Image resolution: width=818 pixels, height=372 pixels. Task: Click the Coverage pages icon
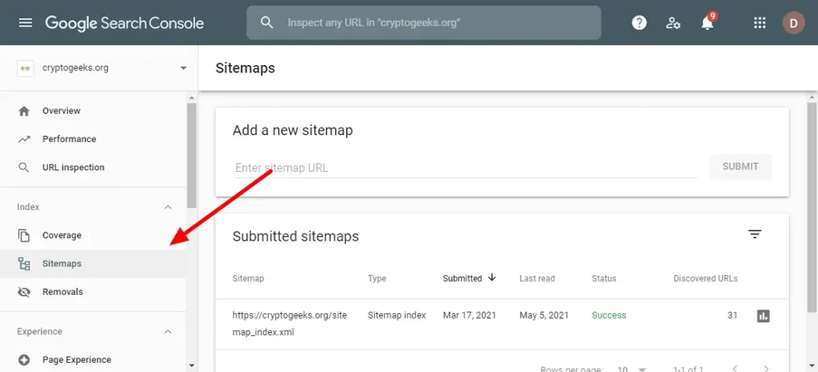(x=24, y=235)
